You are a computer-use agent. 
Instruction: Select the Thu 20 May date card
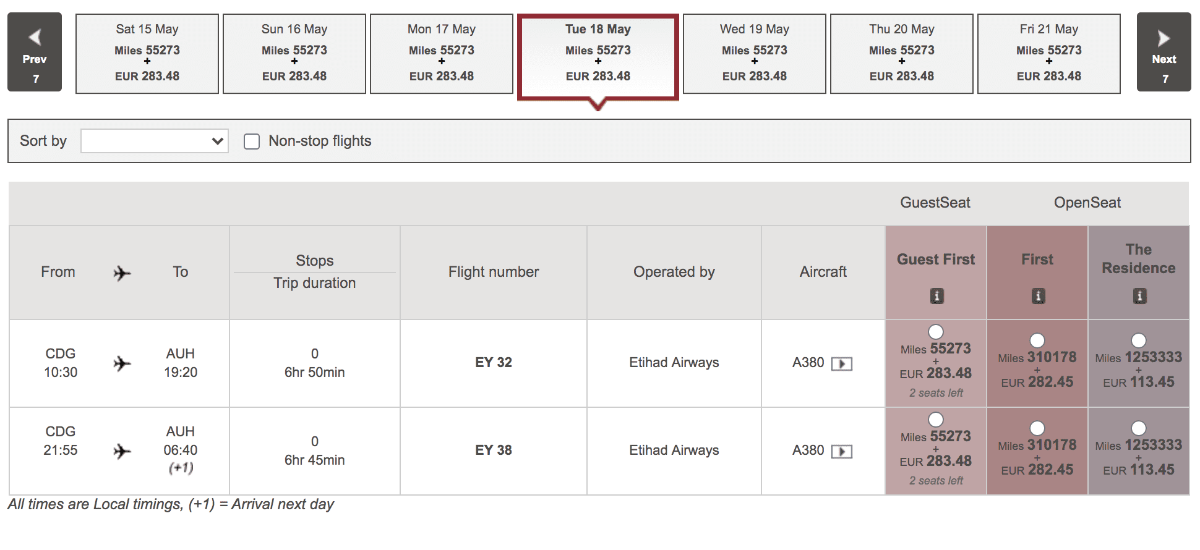(901, 53)
